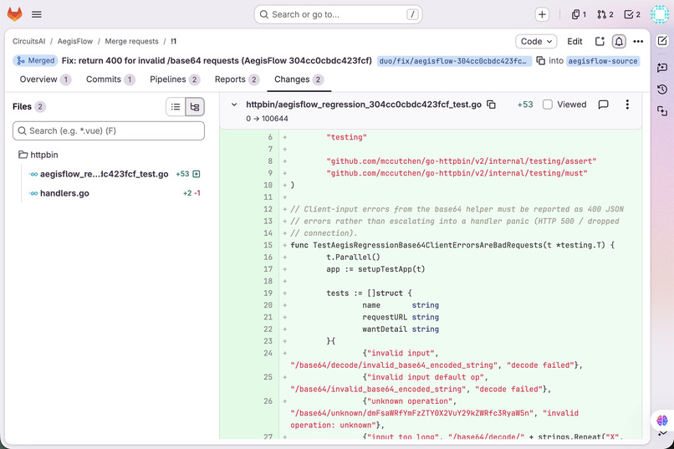Switch file browser to tree view
The height and width of the screenshot is (449, 674).
pos(195,106)
